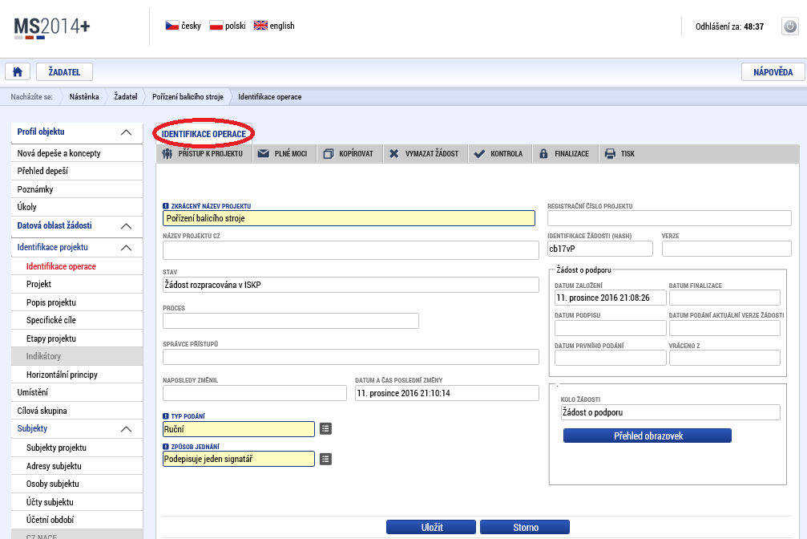Switch language to česky flag
This screenshot has height=539, width=807.
tap(183, 25)
